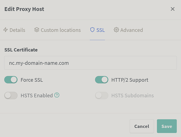Disable the Force SSL switch

tap(11, 80)
